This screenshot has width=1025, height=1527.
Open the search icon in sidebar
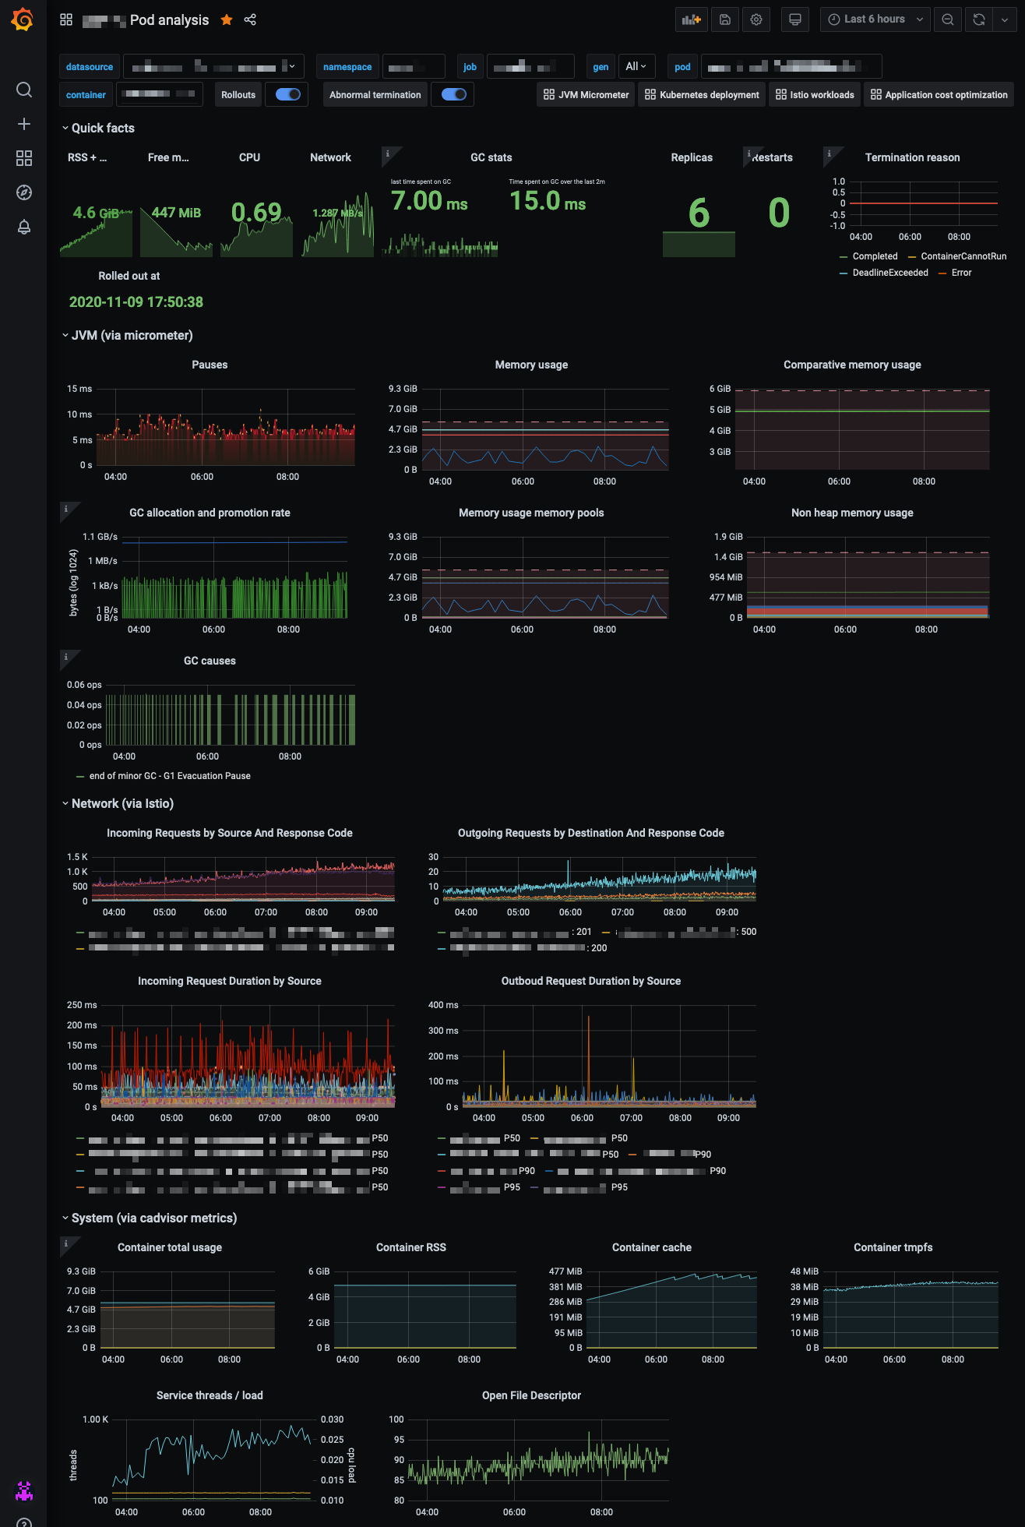24,90
